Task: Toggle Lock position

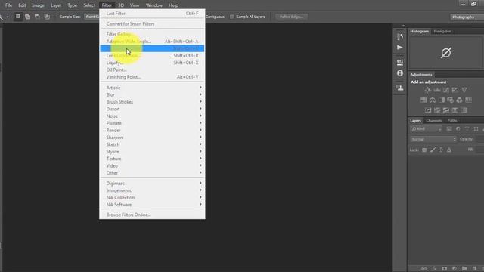Action: click(x=441, y=150)
